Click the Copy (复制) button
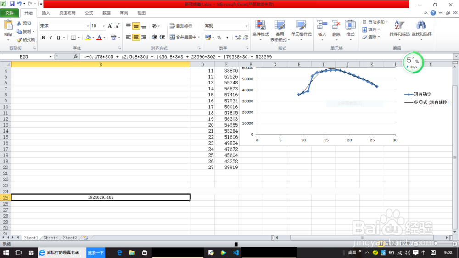 pyautogui.click(x=24, y=31)
